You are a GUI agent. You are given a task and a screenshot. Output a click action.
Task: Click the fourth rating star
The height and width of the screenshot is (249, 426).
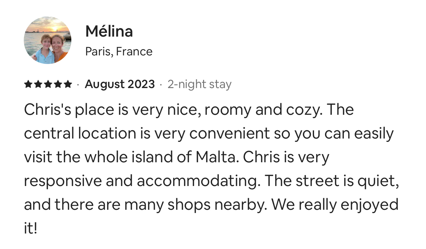point(58,84)
